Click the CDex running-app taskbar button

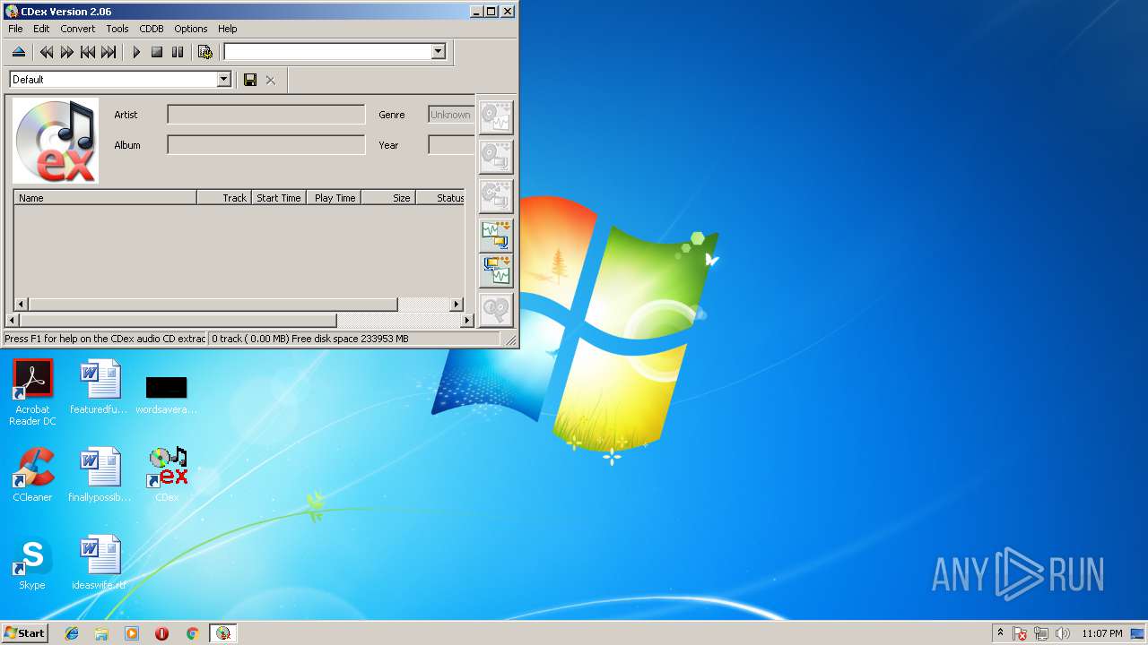(x=223, y=633)
